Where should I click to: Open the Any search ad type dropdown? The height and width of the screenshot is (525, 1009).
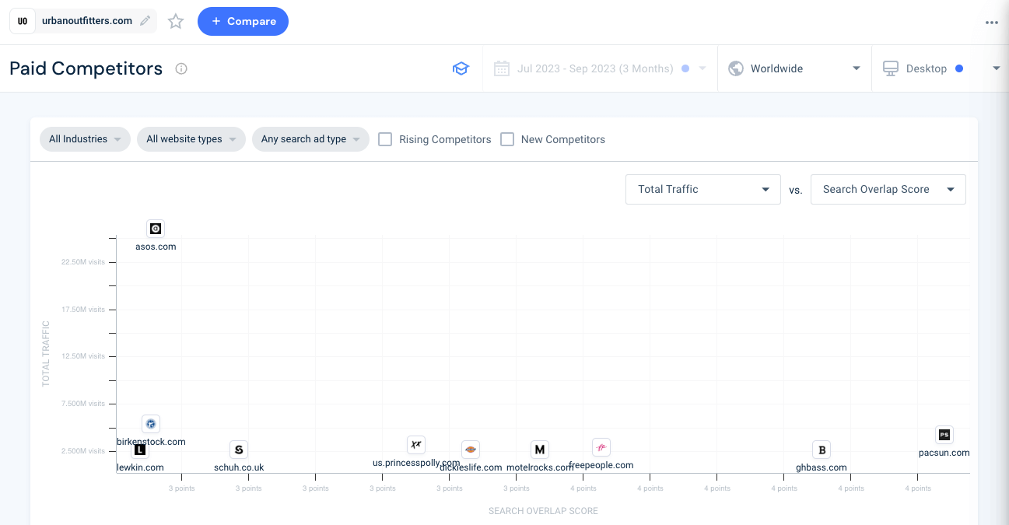tap(310, 139)
